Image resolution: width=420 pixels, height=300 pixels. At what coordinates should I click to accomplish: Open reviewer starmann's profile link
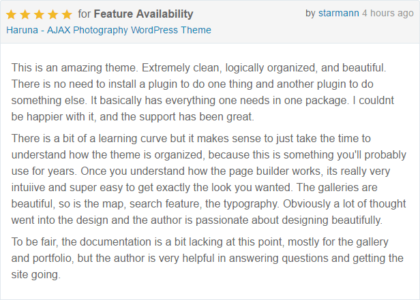pyautogui.click(x=339, y=13)
